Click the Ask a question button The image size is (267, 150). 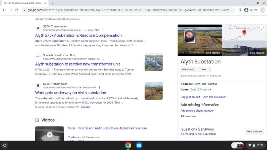click(x=254, y=132)
